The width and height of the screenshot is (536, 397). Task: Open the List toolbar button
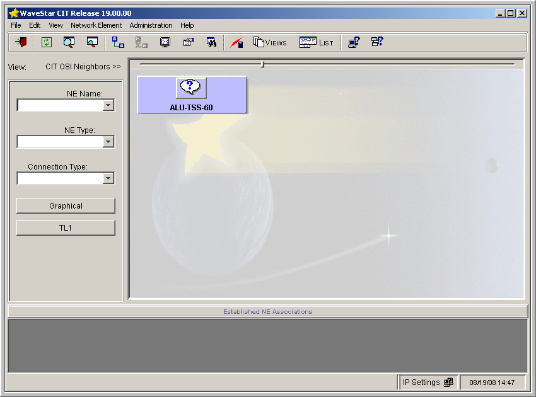point(316,42)
